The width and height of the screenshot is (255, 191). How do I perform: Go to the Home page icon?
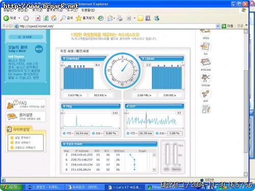tap(54, 18)
